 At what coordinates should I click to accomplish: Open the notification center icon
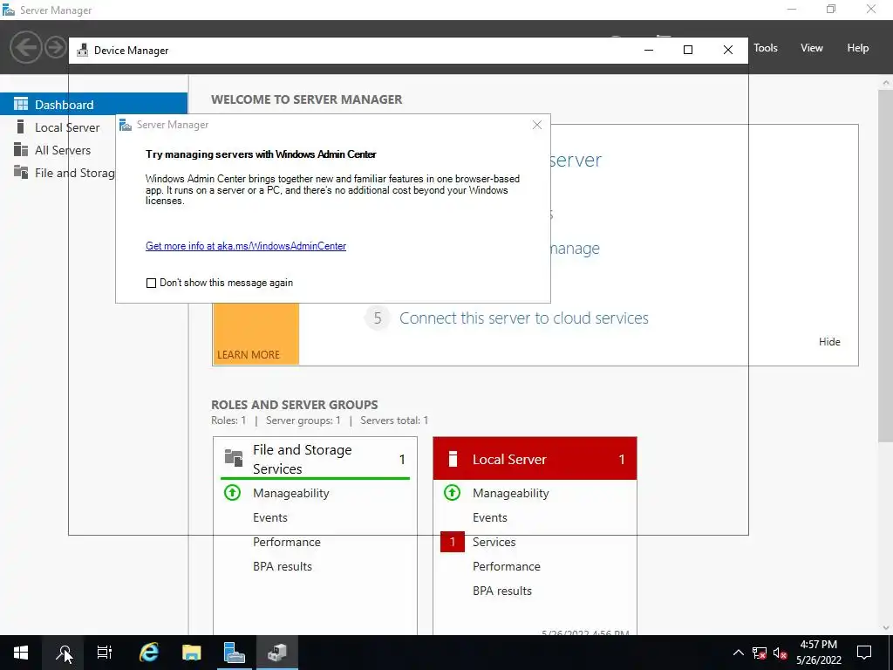864,653
